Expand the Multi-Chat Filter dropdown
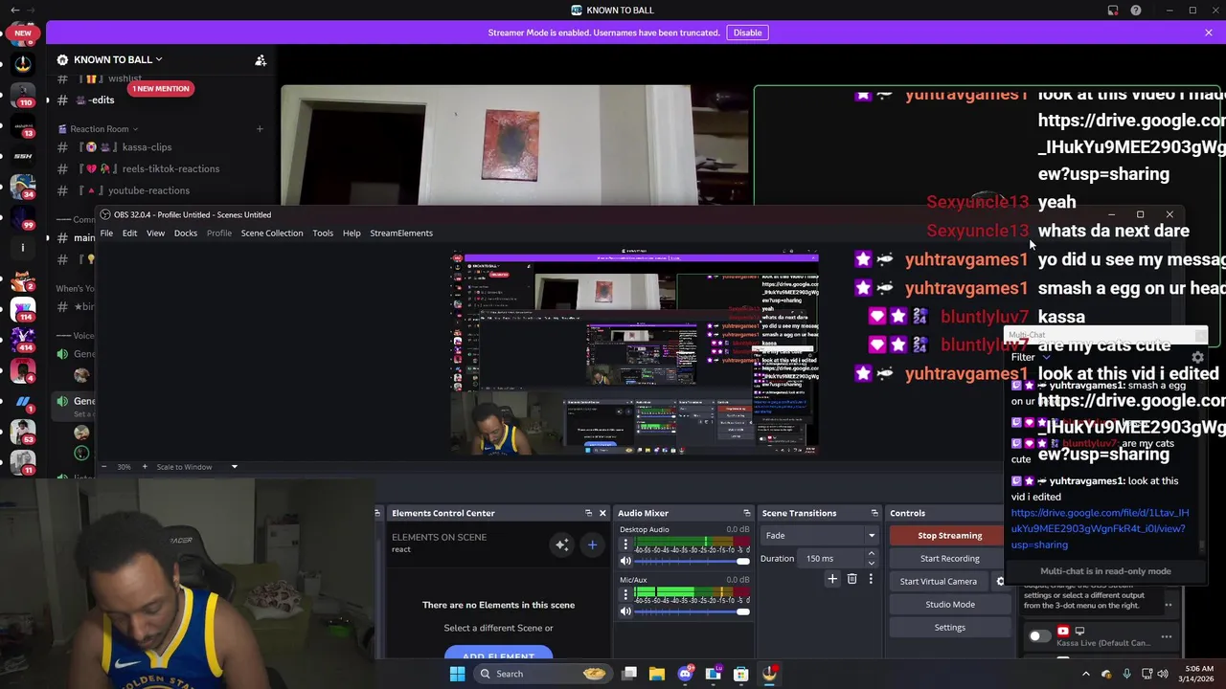 pyautogui.click(x=1030, y=357)
